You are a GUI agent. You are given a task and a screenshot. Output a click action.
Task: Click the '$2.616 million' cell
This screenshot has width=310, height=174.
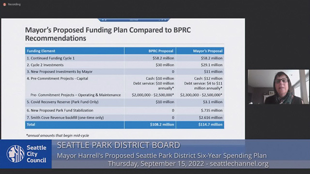coord(211,117)
